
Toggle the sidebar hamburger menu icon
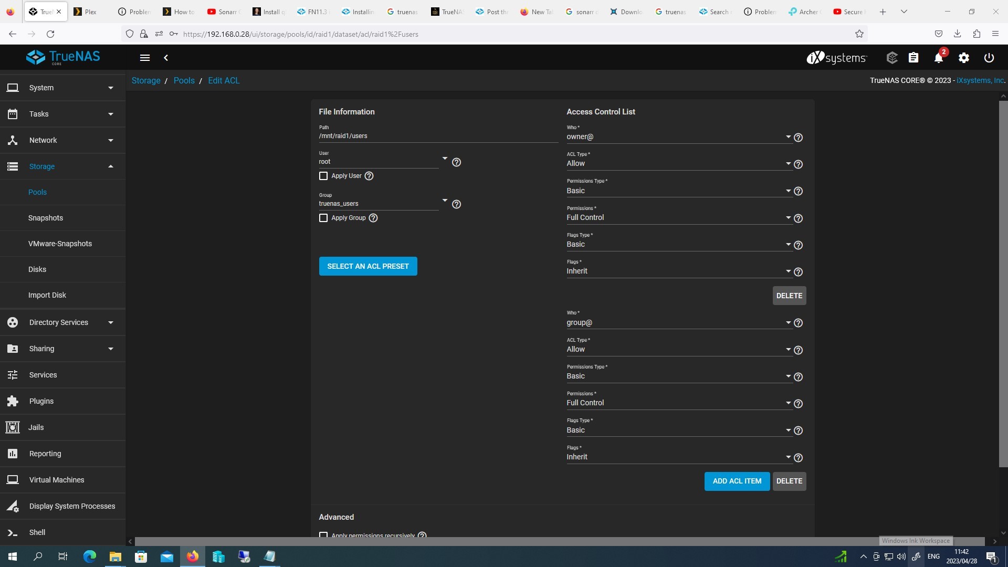[145, 58]
